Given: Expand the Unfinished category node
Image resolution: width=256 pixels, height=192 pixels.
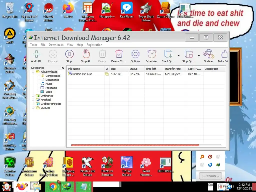Looking at the screenshot, I should 33,96.
